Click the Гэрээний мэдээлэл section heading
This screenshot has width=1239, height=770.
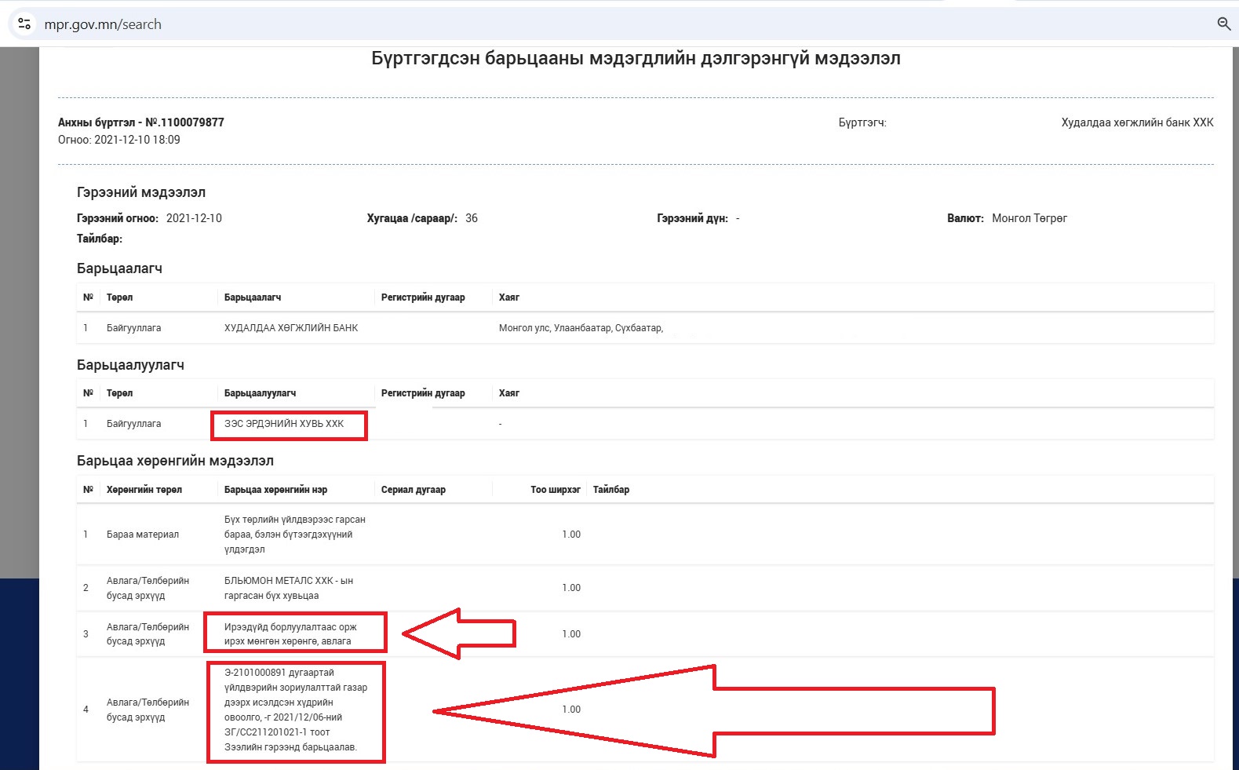pos(141,192)
